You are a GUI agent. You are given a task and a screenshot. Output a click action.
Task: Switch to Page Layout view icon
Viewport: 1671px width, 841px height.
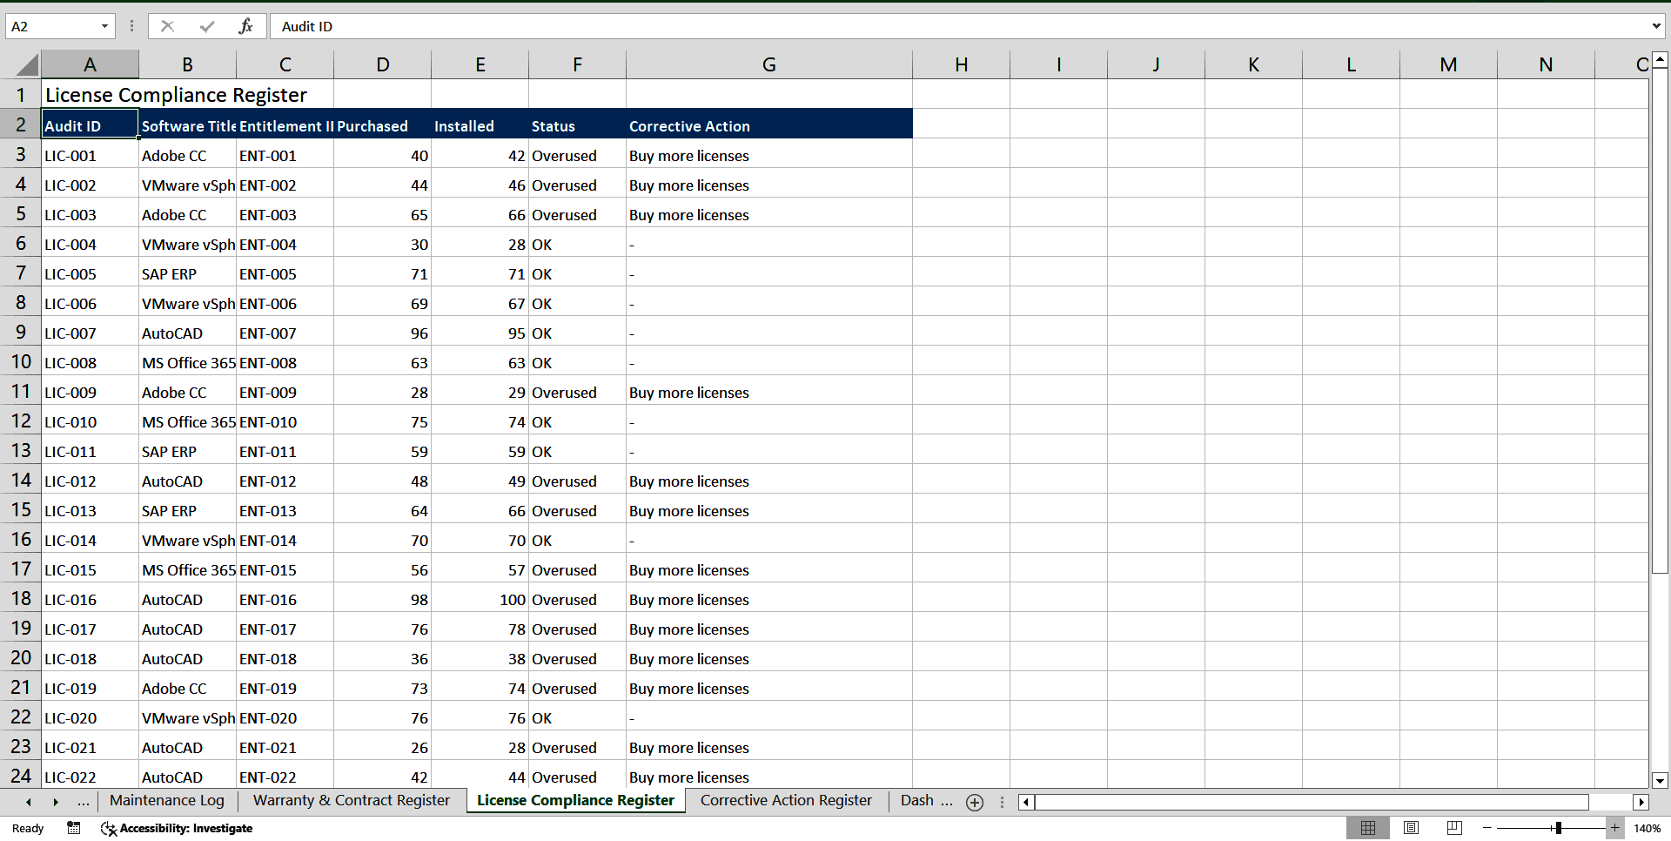pos(1412,828)
